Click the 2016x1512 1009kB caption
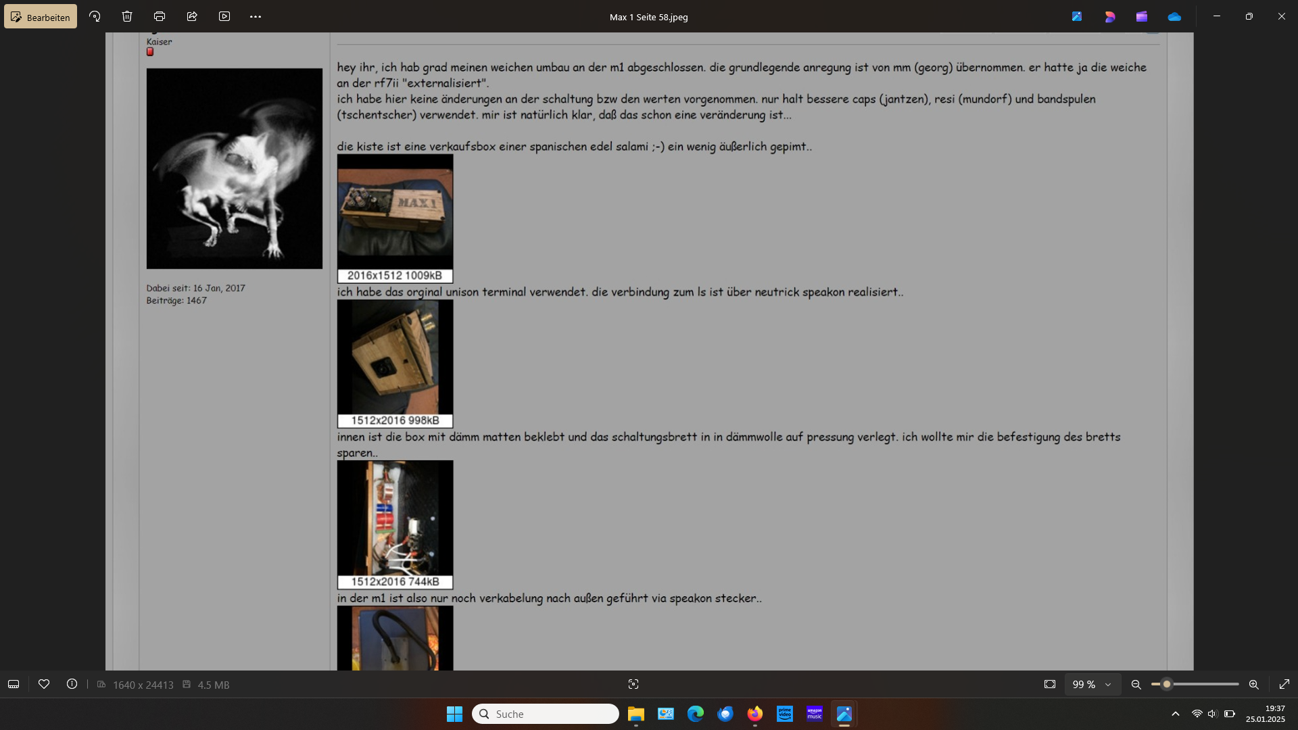 pos(395,276)
